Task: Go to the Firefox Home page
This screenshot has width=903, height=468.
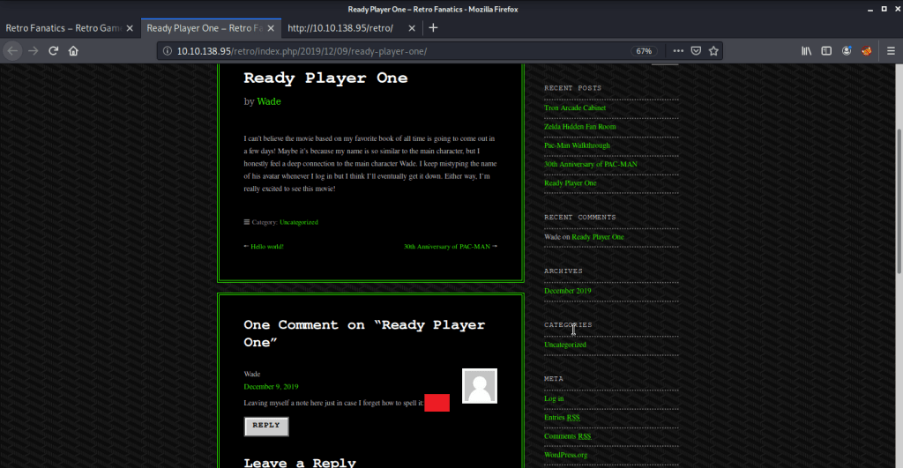Action: tap(74, 51)
